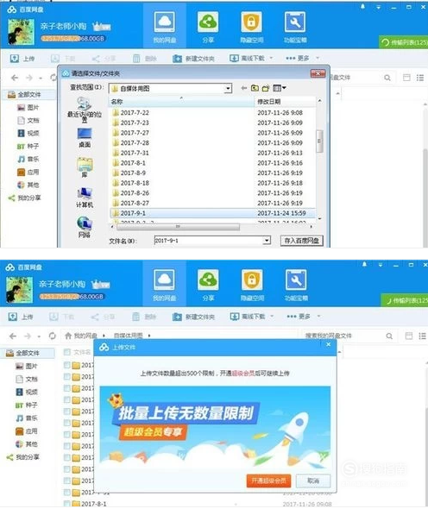Click 开通超级会员 button in 上传文件 dialog
The width and height of the screenshot is (428, 509).
(x=268, y=481)
